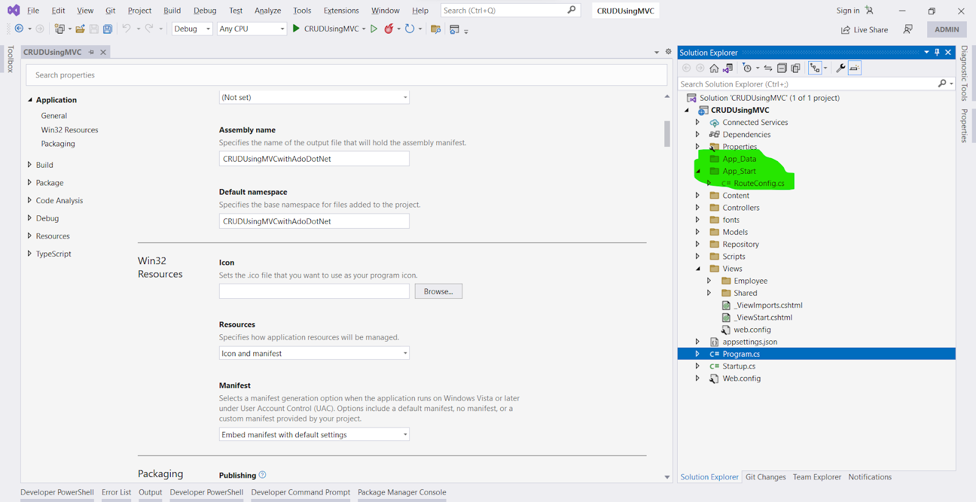
Task: Click the Default namespace text field
Action: tap(314, 221)
